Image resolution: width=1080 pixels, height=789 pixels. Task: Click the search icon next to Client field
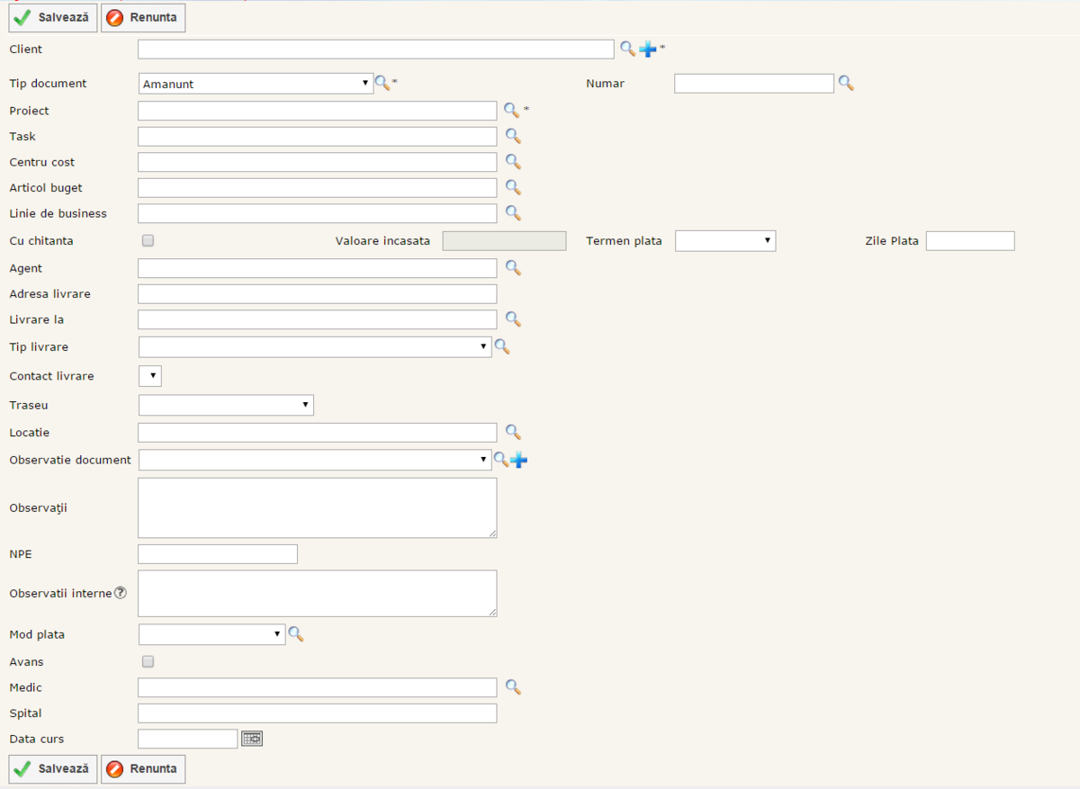[x=627, y=49]
